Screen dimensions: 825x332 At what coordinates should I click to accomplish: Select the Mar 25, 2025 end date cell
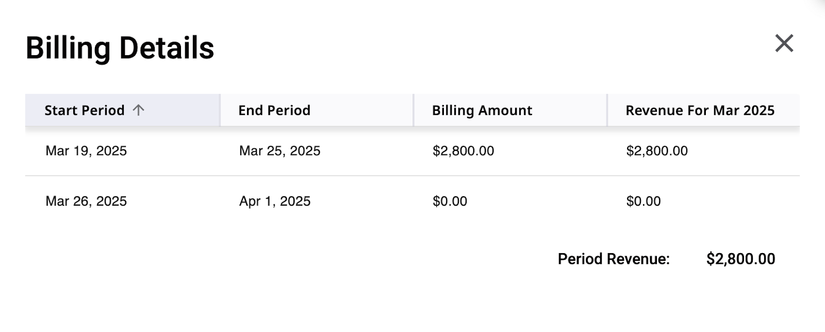[279, 151]
